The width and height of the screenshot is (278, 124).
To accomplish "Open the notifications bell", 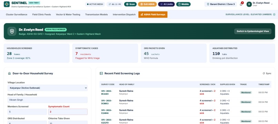I will coord(241,4).
